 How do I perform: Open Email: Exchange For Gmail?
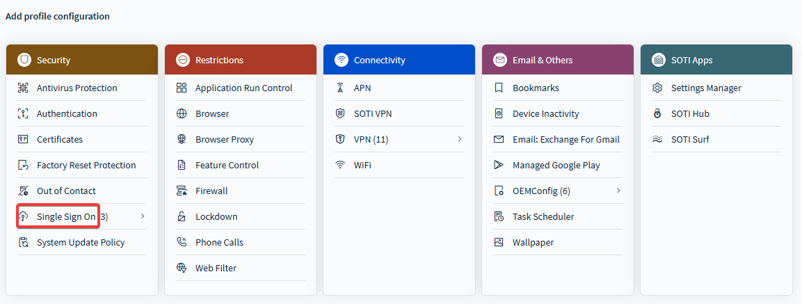coord(566,140)
